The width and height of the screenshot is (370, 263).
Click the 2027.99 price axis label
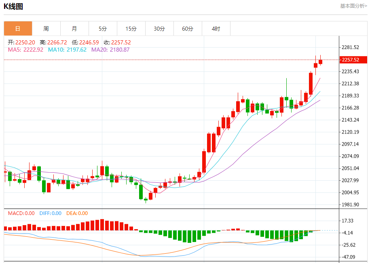pos(351,180)
